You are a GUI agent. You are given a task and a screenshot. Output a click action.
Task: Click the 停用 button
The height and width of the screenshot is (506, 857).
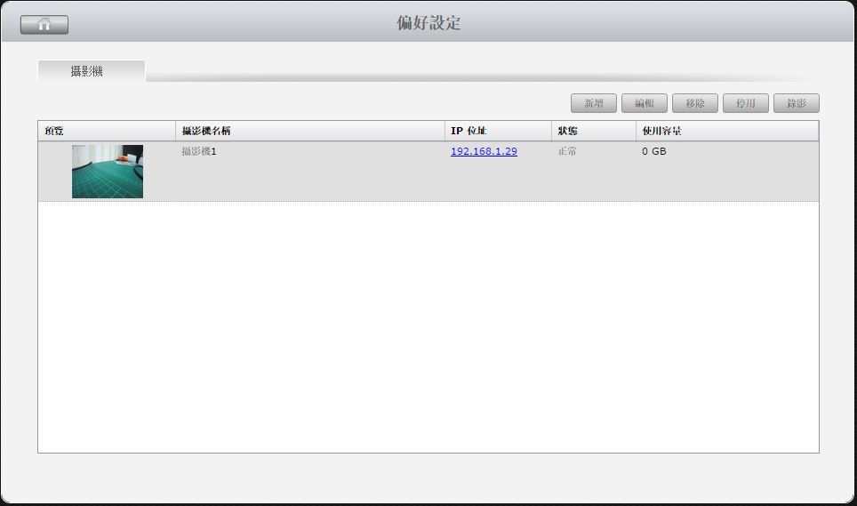point(746,103)
